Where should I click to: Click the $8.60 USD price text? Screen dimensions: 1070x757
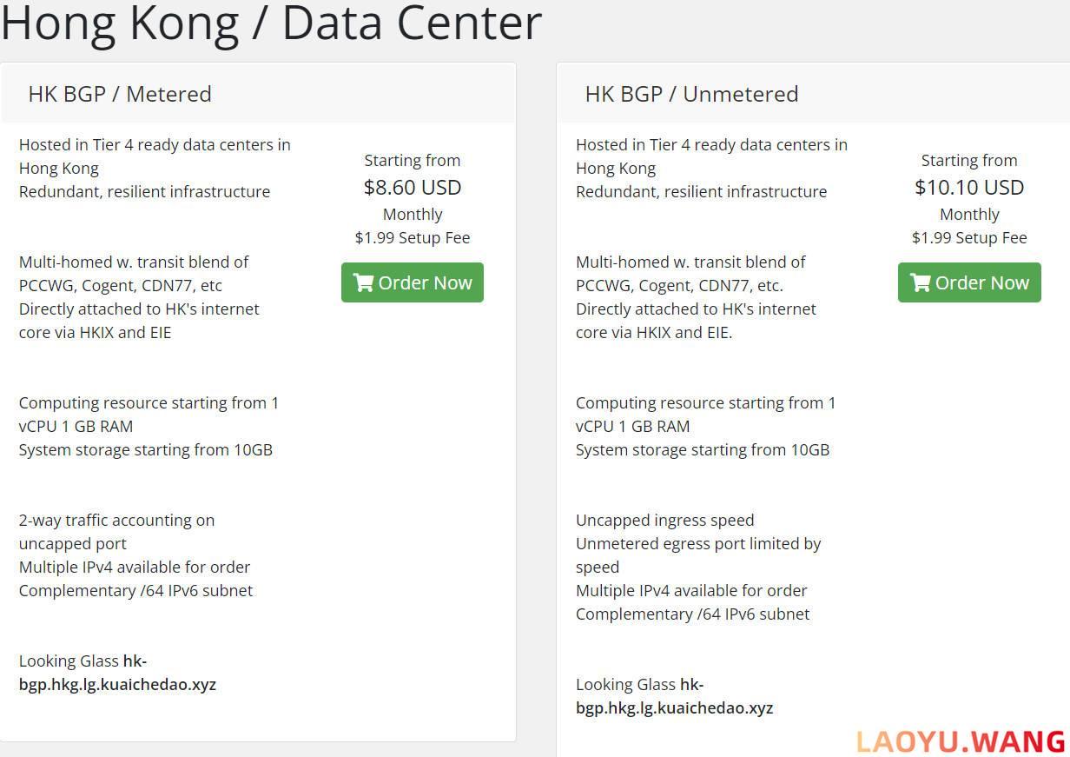pyautogui.click(x=413, y=187)
